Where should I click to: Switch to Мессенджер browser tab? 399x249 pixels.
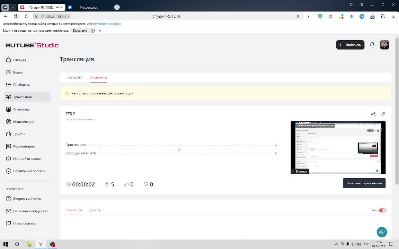point(89,7)
